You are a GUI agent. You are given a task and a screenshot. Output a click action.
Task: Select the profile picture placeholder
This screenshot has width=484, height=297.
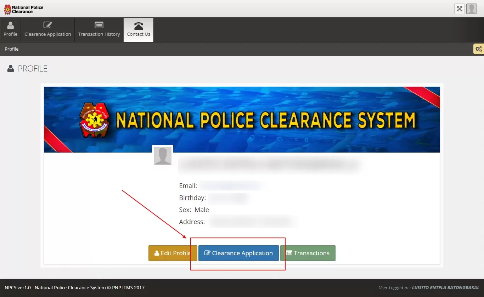point(163,156)
